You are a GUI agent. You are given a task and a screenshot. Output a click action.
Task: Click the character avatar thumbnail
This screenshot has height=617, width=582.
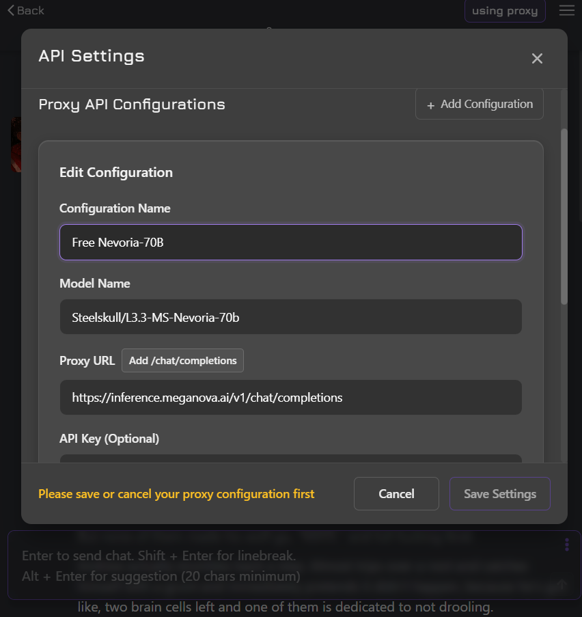15,144
